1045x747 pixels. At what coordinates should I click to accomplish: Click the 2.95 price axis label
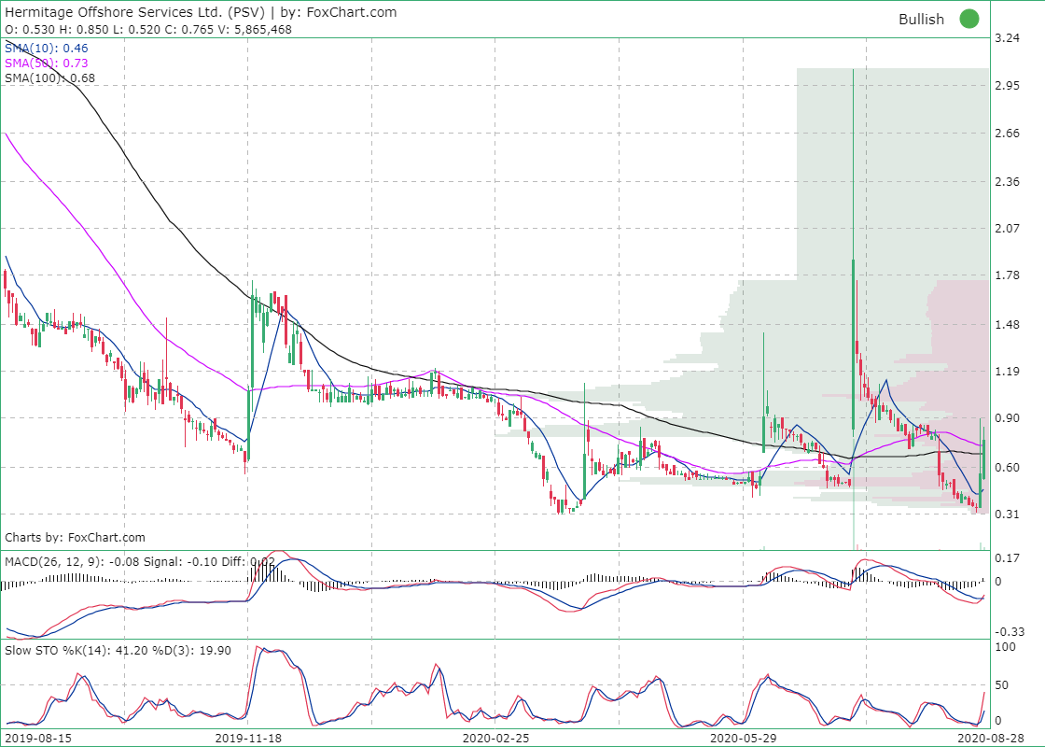(1007, 85)
